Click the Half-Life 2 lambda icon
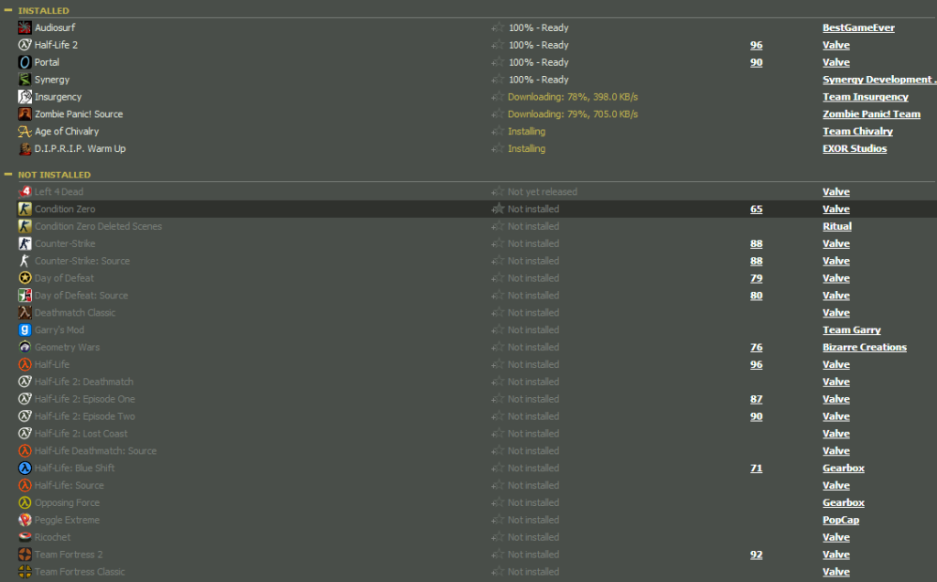Viewport: 937px width, 582px height. [25, 45]
